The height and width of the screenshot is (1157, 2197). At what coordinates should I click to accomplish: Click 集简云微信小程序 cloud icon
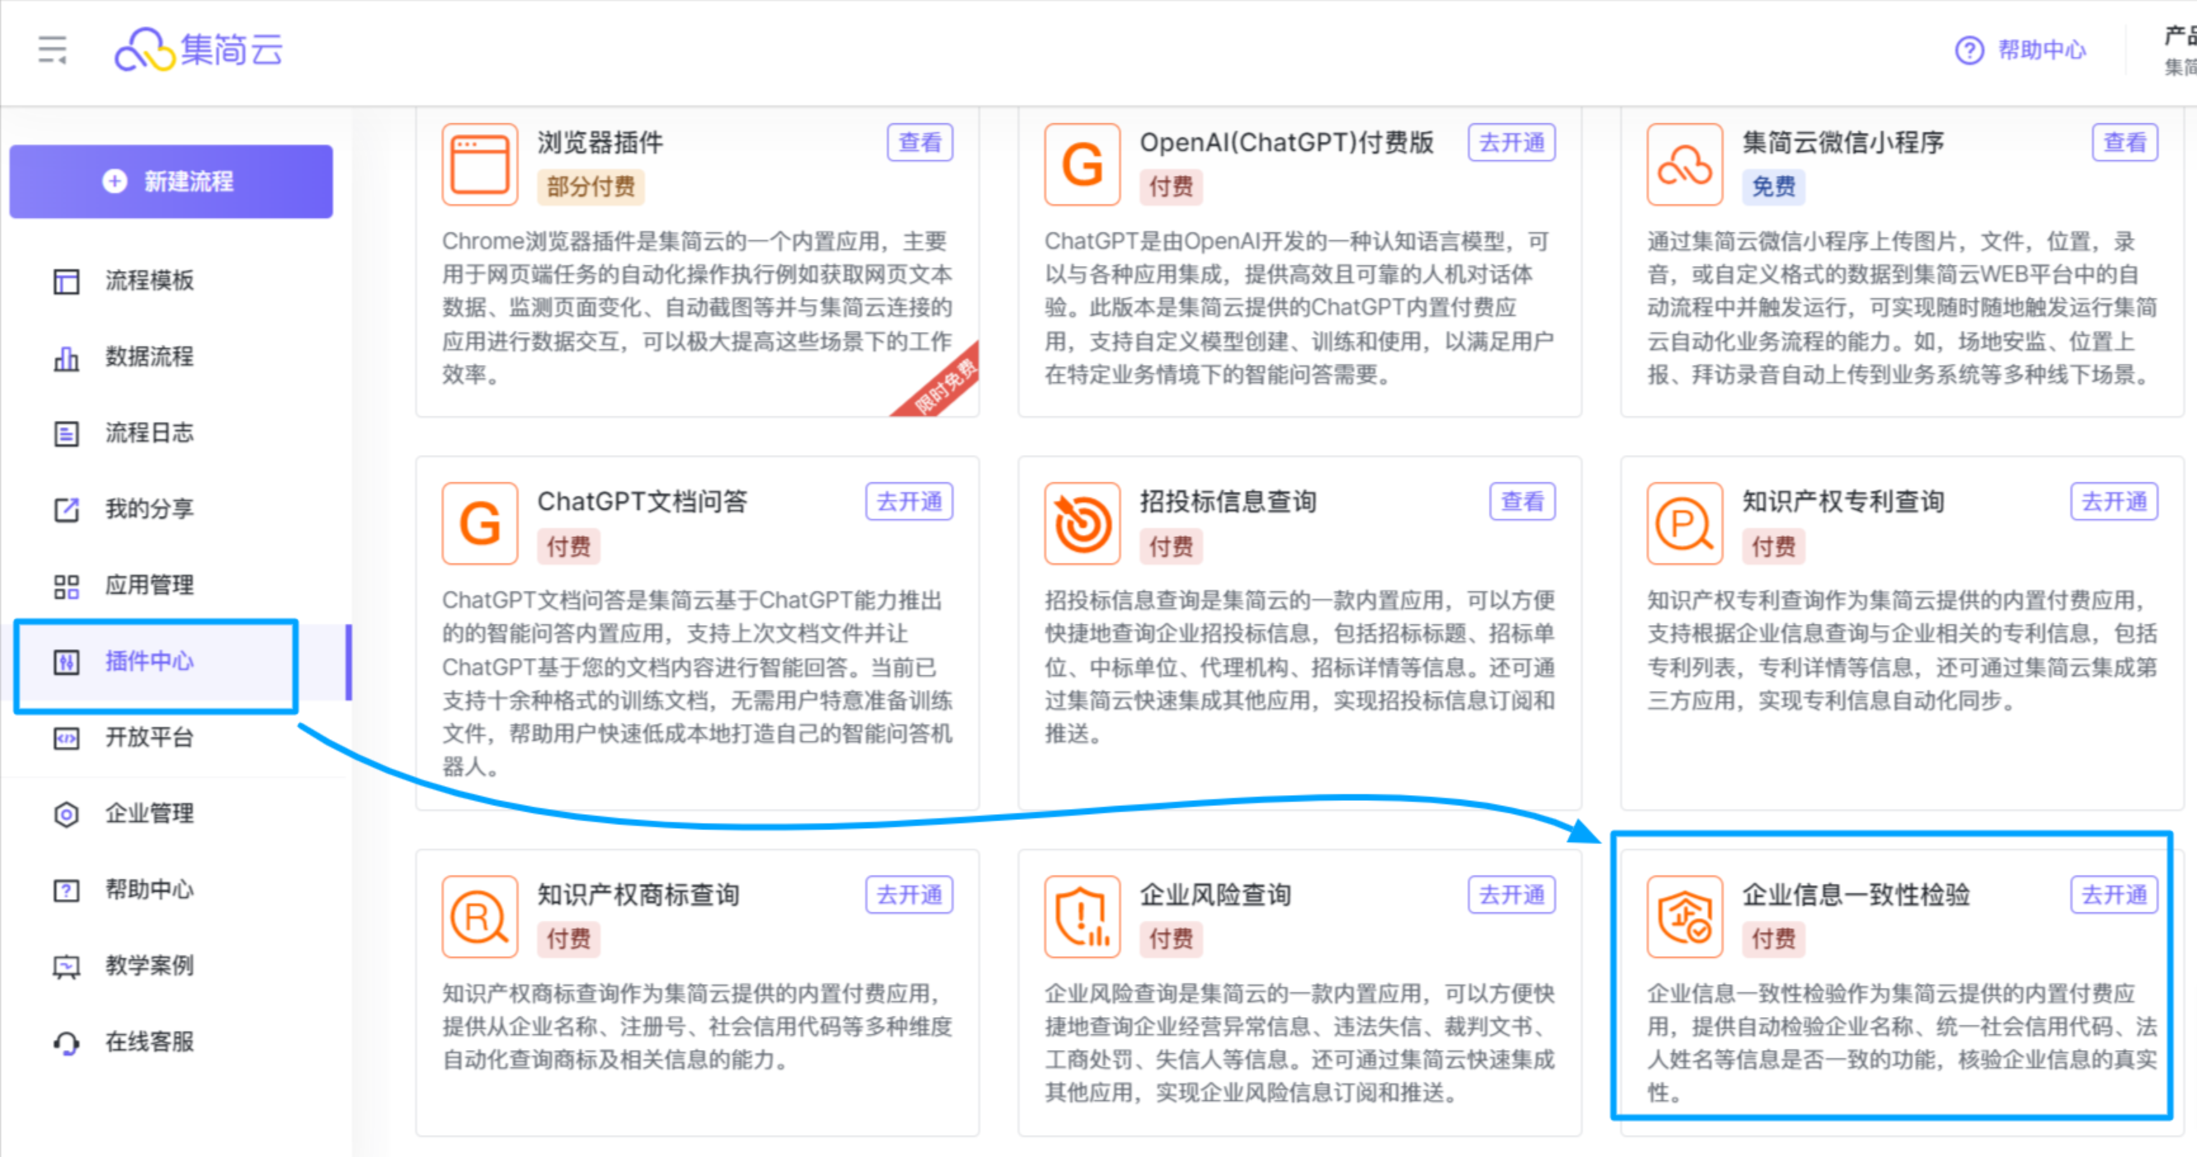pos(1685,165)
